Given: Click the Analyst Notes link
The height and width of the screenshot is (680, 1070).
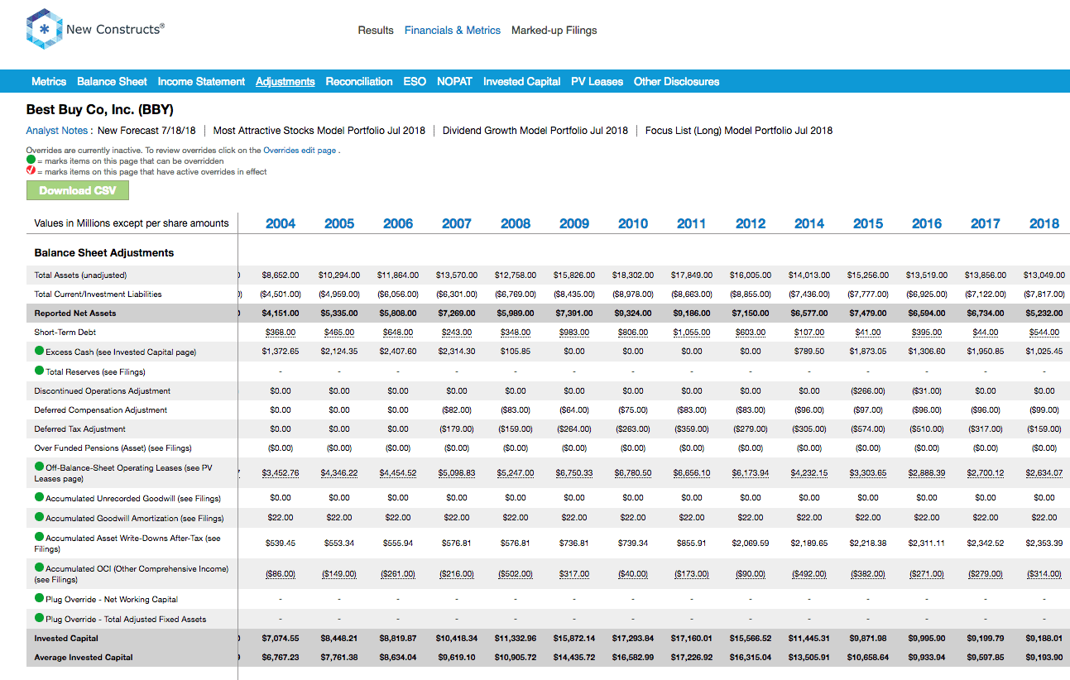Looking at the screenshot, I should [x=57, y=131].
